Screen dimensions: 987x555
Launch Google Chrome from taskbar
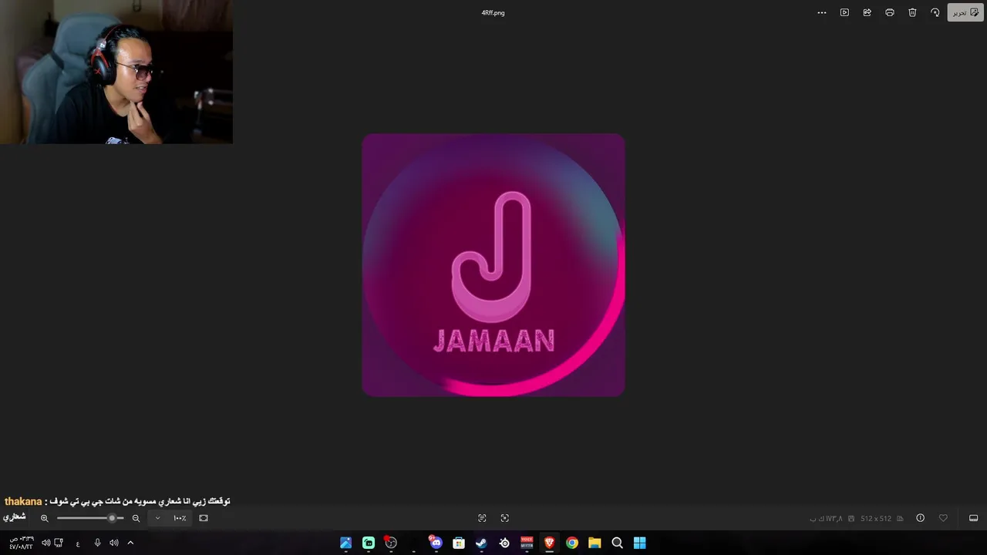[572, 543]
